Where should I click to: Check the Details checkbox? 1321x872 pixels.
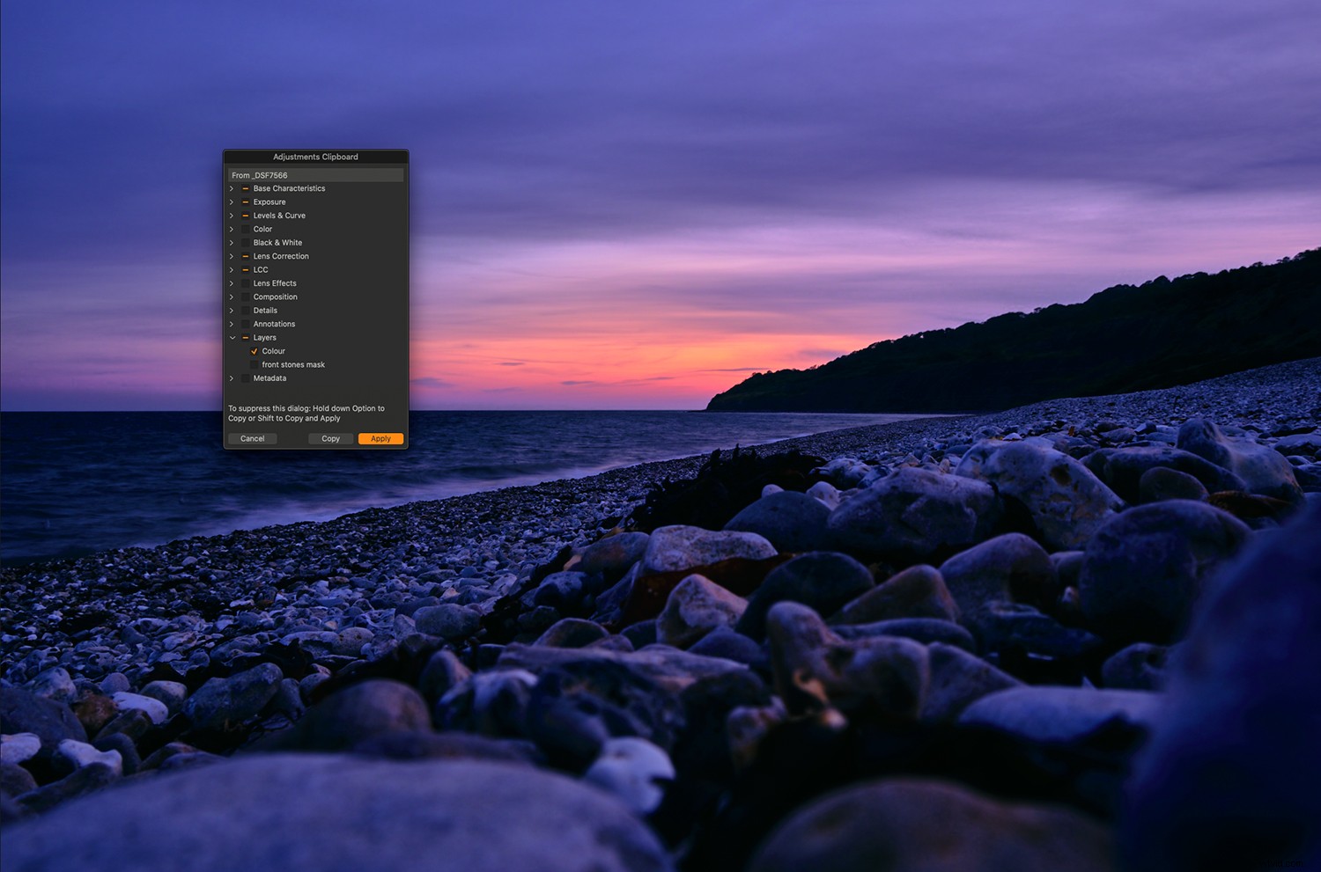tap(246, 310)
